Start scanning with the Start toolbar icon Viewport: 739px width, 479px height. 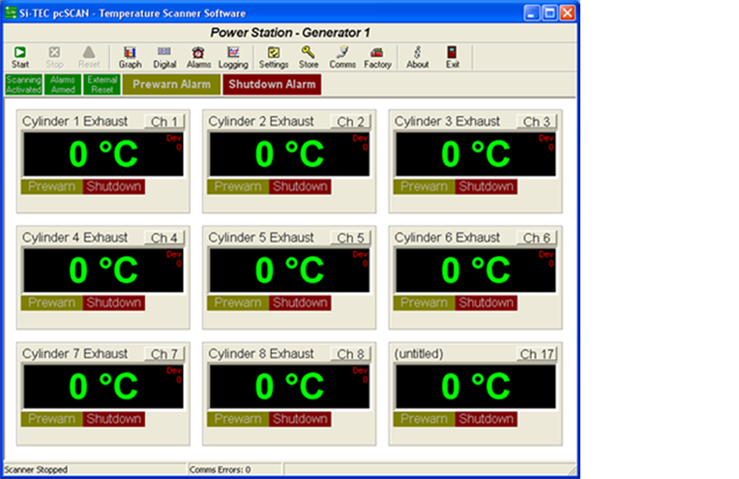[x=20, y=57]
